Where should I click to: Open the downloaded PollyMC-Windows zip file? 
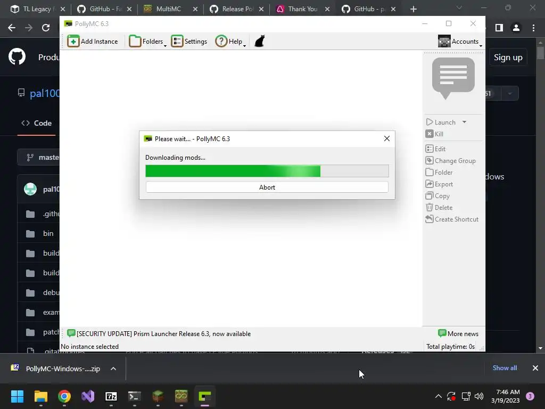[x=56, y=369]
